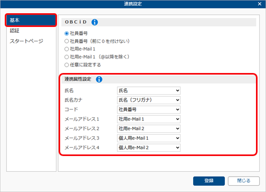
Task: Switch to the 基本 tab
Action: pyautogui.click(x=31, y=20)
